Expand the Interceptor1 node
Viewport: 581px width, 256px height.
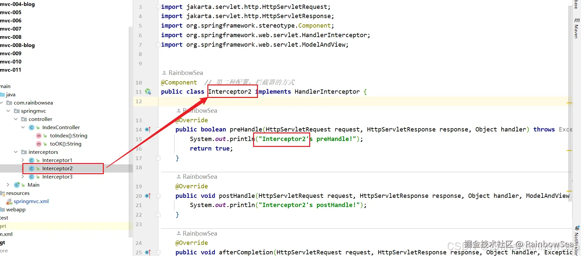click(x=23, y=160)
